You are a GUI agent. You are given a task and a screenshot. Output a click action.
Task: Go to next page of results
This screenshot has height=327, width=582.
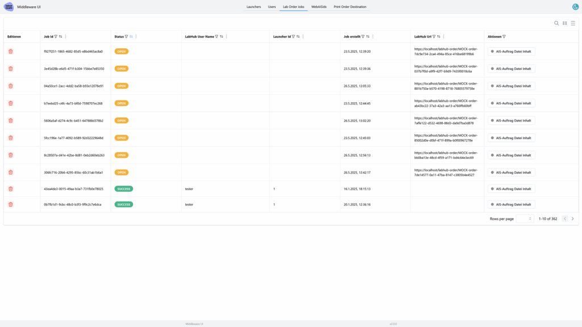tap(573, 219)
